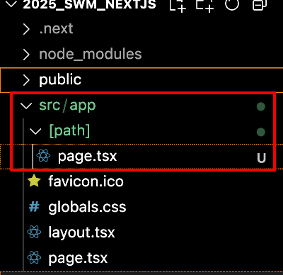Select the [path] dynamic route folder
283x275 pixels.
pos(69,130)
